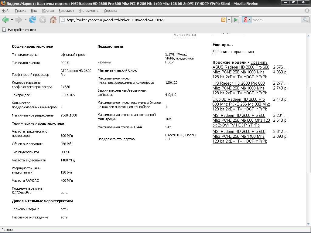Click the Термомониторинг label
The image size is (311, 233).
[26, 209]
